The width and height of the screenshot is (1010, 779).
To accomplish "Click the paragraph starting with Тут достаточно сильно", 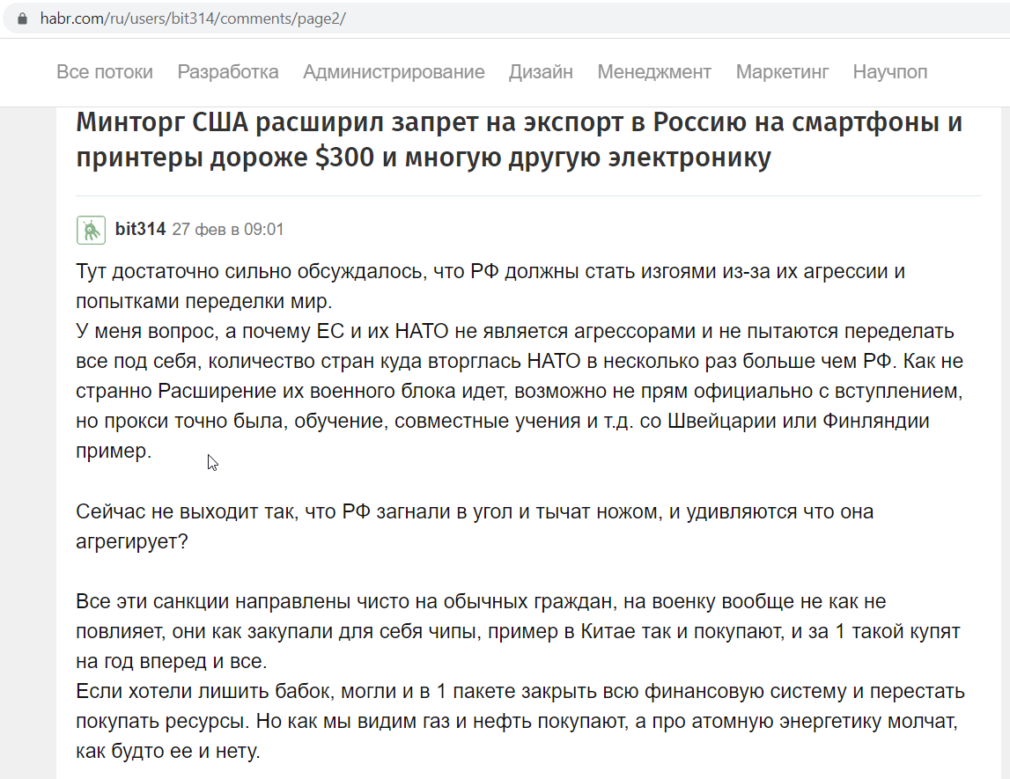I will point(490,286).
